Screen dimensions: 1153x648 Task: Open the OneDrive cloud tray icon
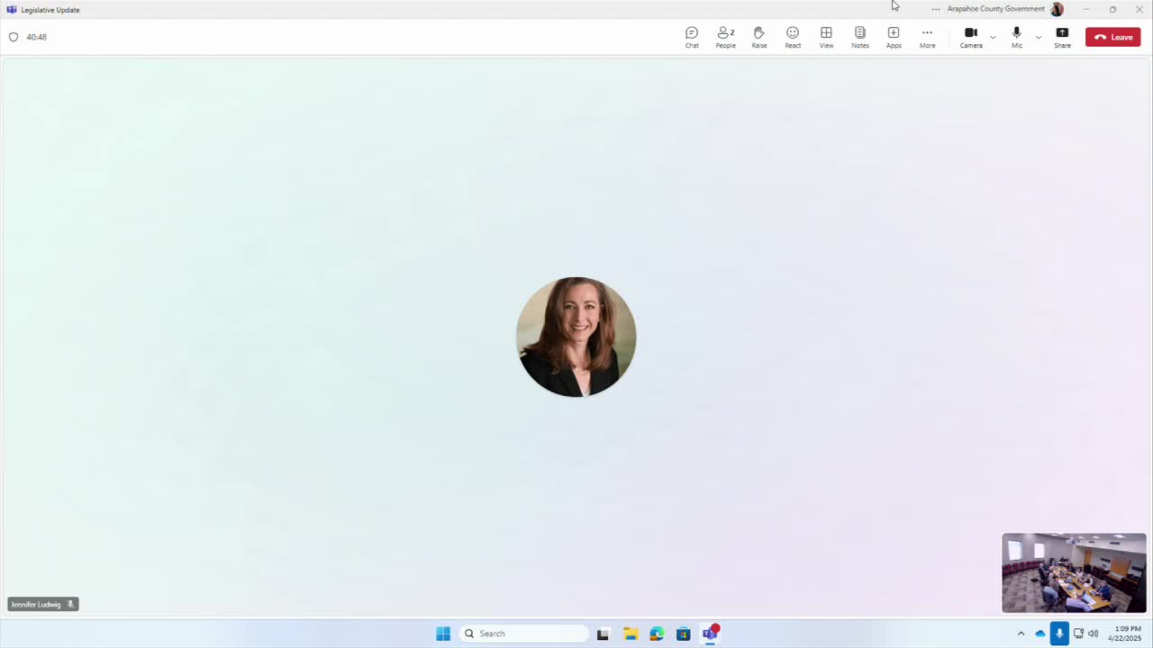coord(1040,634)
